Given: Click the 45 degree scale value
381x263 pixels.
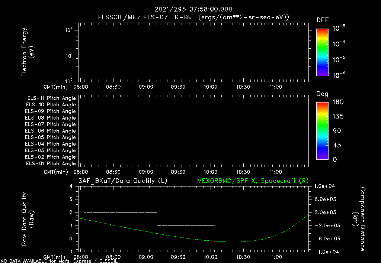Looking at the screenshot, I should pos(337,145).
